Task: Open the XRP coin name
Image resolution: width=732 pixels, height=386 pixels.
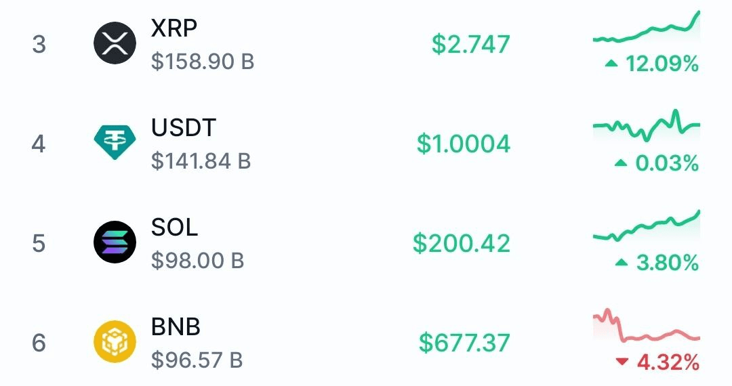Action: coord(174,29)
